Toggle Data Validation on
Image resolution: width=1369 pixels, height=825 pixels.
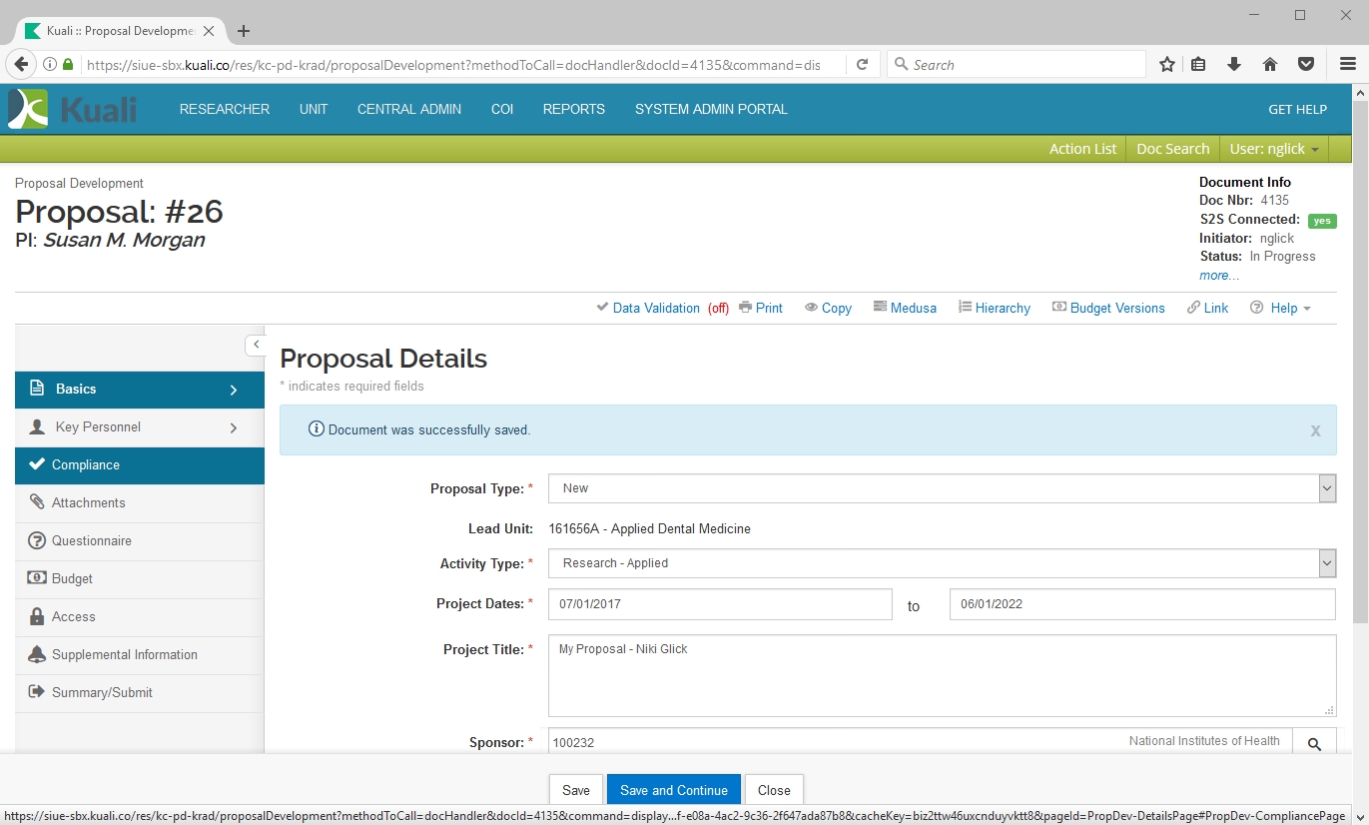(655, 308)
